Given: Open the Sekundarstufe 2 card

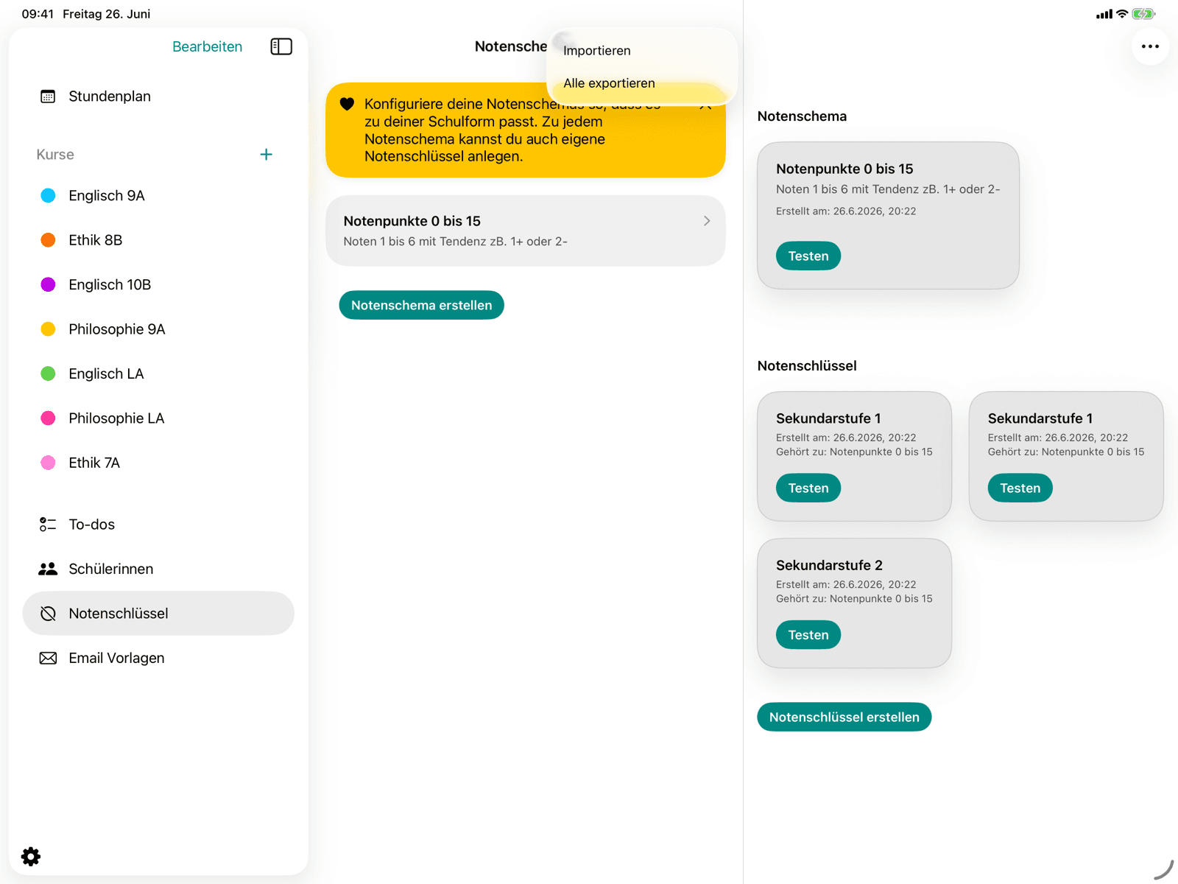Looking at the screenshot, I should tap(854, 603).
